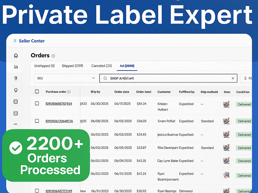
Task: Toggle the select-all orders checkbox
Action: coord(37,92)
